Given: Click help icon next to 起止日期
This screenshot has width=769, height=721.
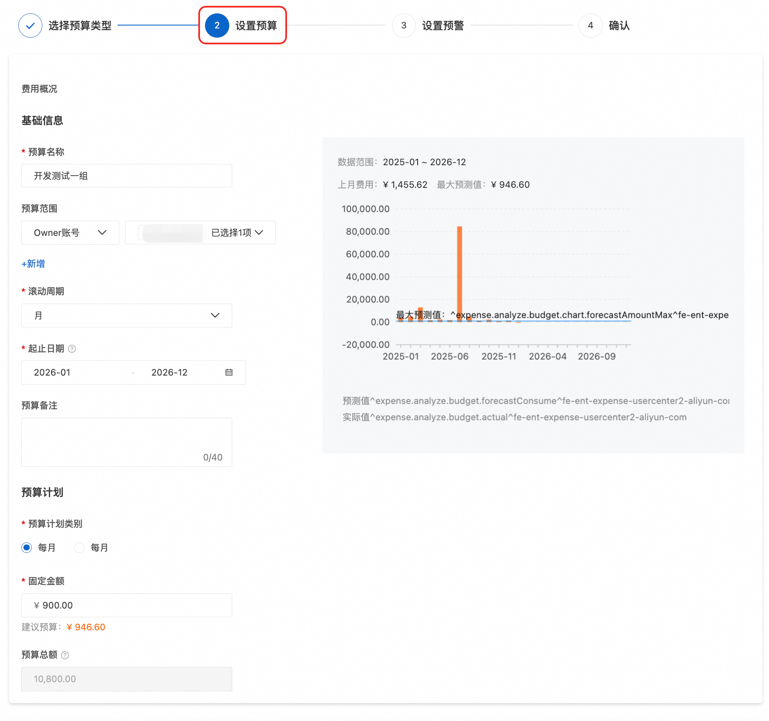Looking at the screenshot, I should pos(72,349).
